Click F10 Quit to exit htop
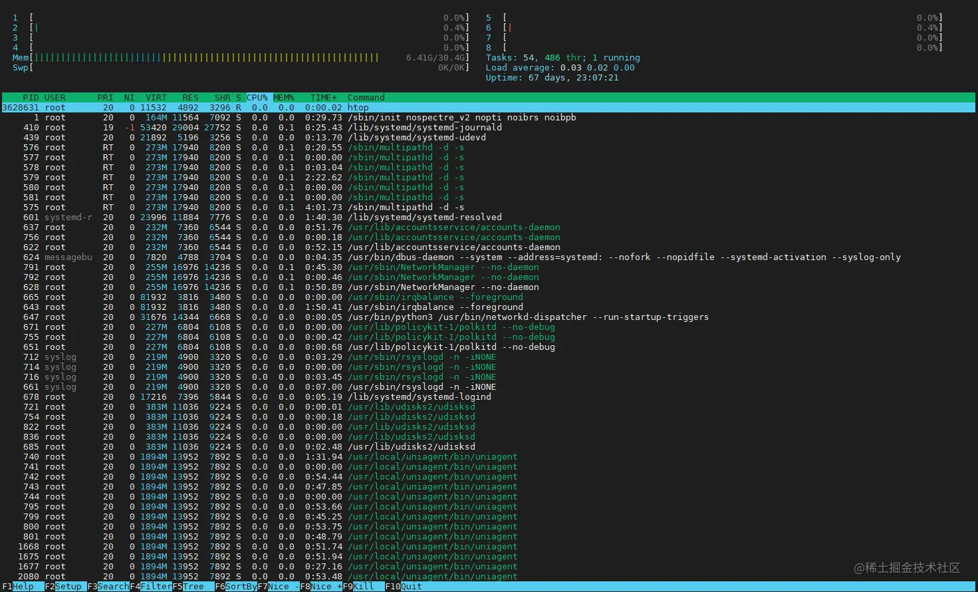The image size is (978, 592). [404, 587]
